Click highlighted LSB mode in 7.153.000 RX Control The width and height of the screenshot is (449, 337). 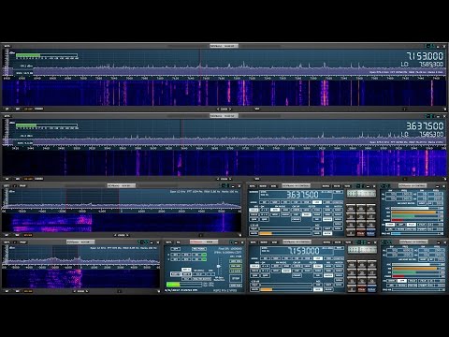317,258
